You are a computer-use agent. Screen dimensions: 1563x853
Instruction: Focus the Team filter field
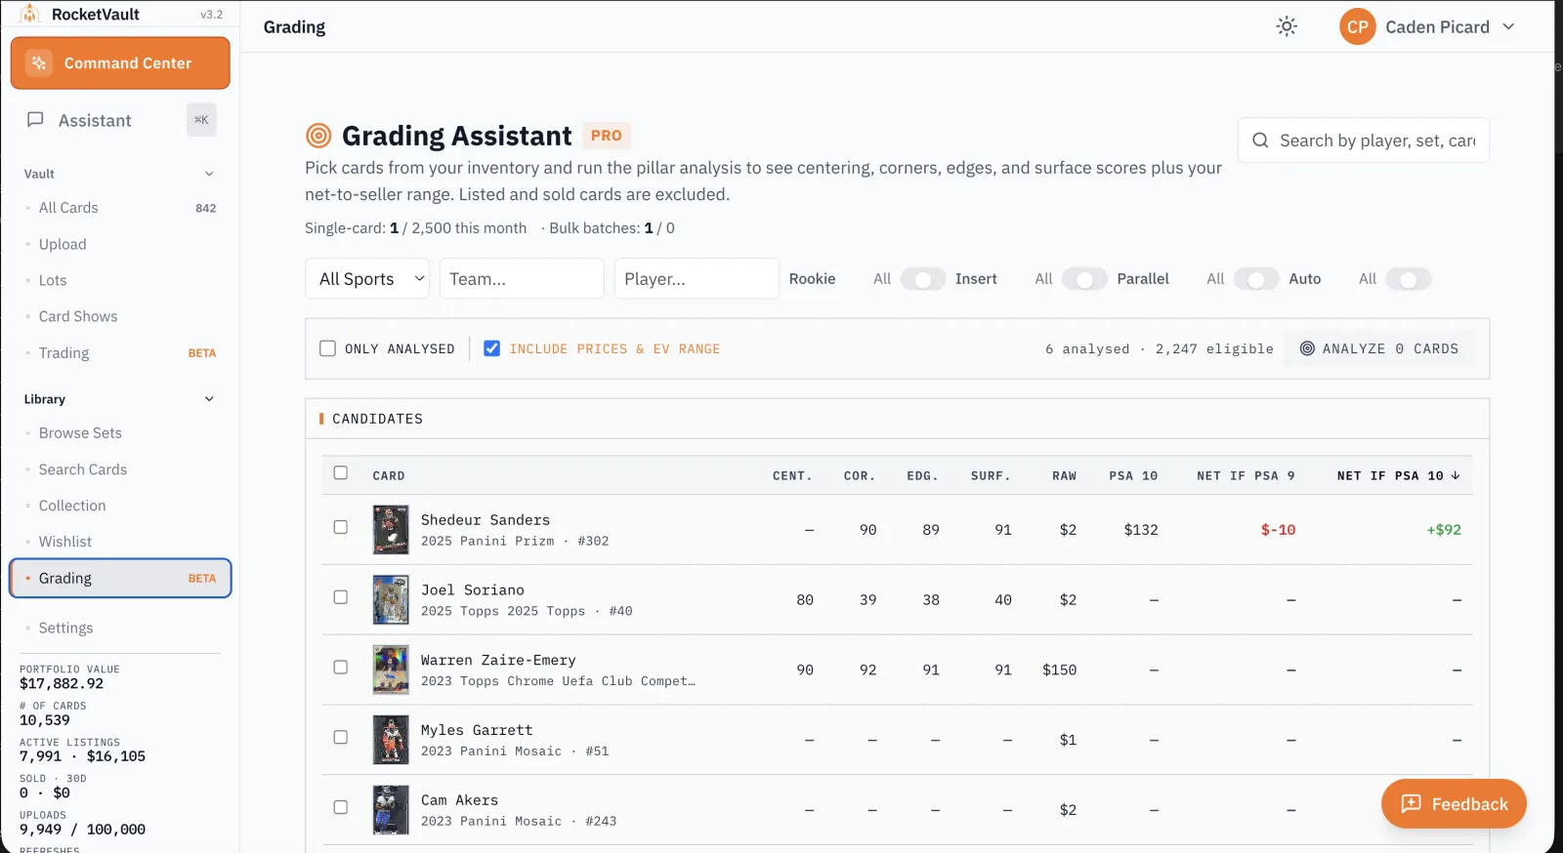(522, 279)
